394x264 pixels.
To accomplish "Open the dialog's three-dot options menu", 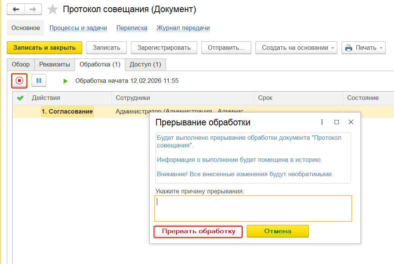I will point(322,122).
